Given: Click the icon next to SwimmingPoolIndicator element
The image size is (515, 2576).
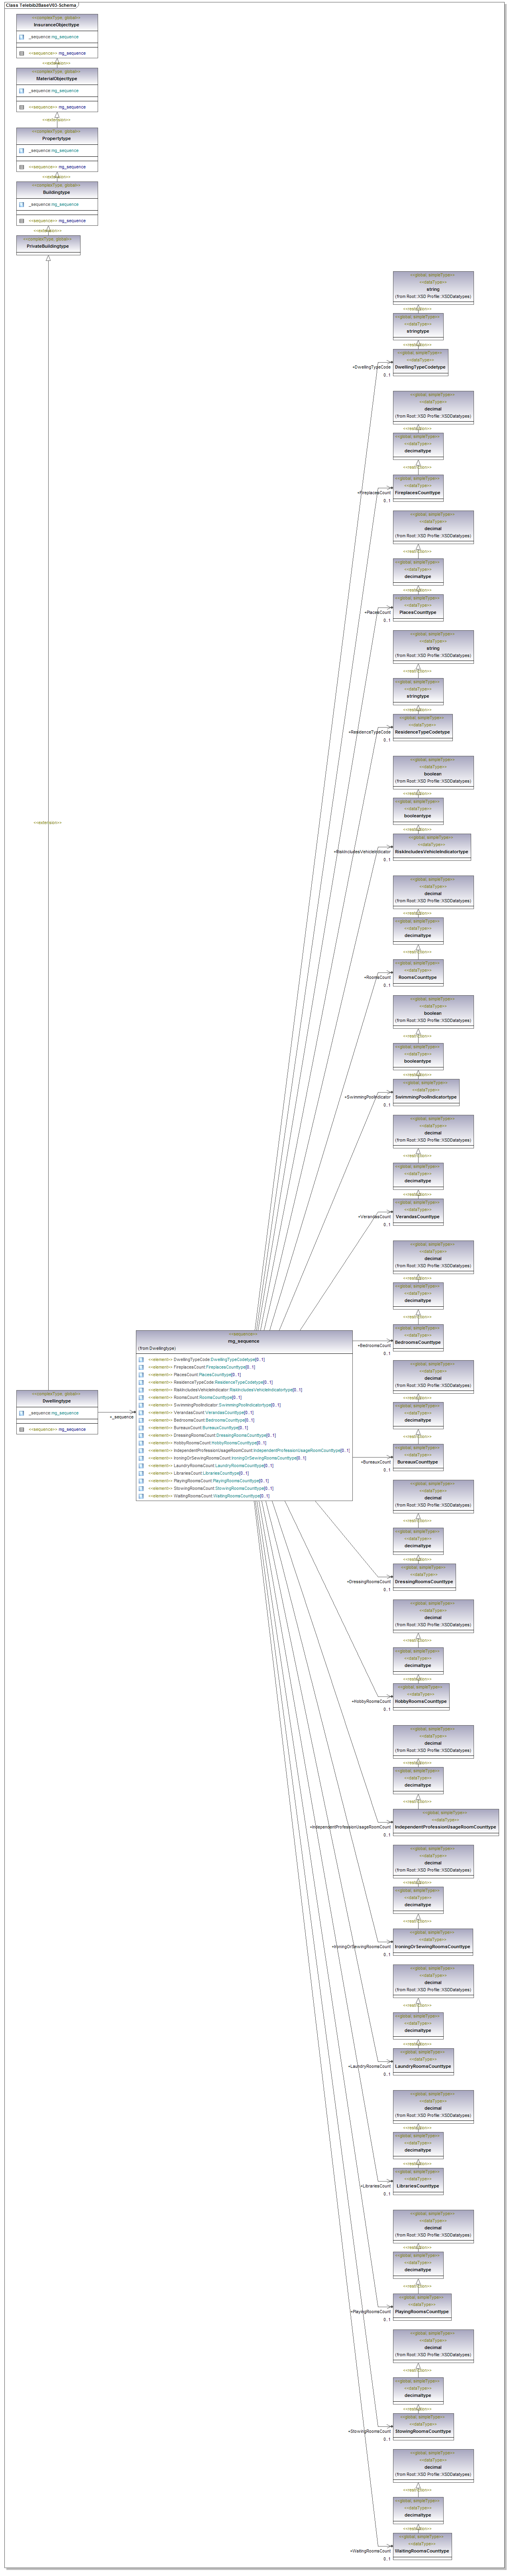Looking at the screenshot, I should [x=141, y=1405].
